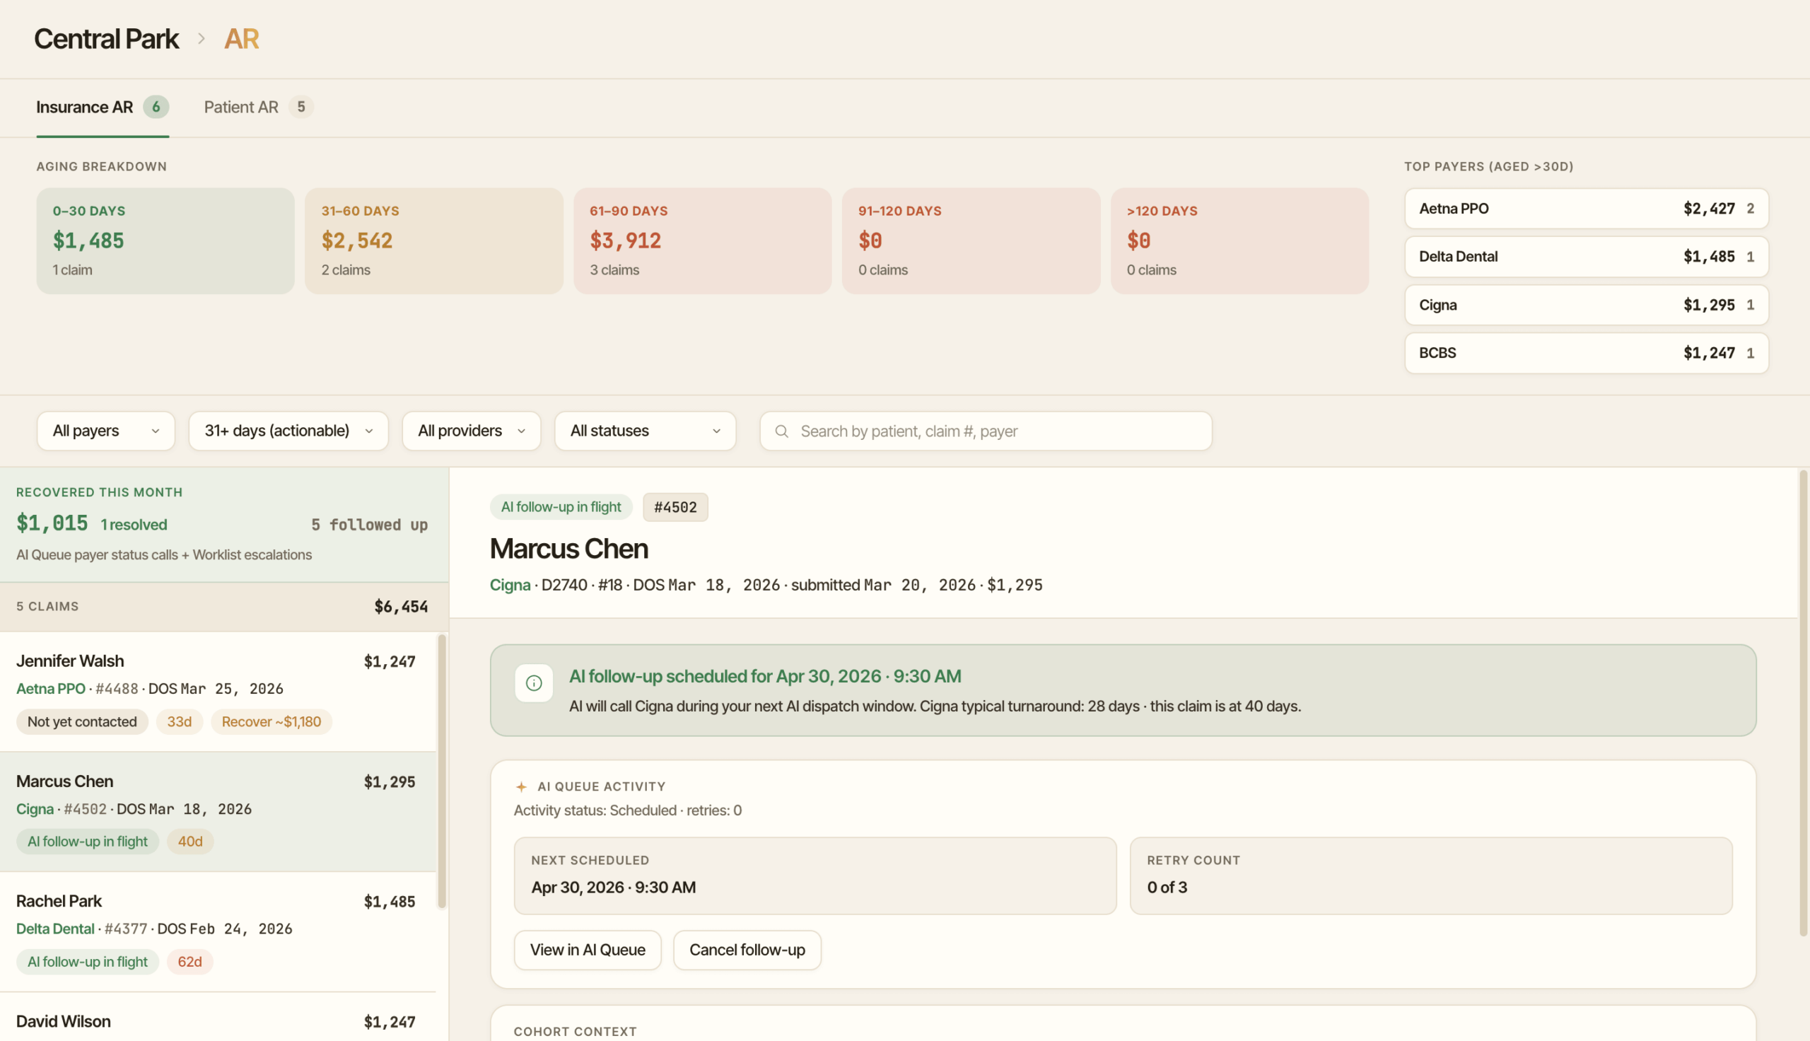
Task: Open Aetna PPO top payer row
Action: tap(1587, 209)
